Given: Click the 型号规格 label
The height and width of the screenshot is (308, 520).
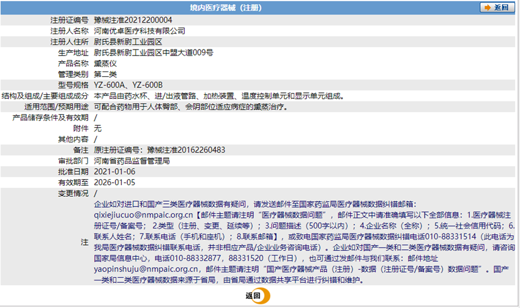Looking at the screenshot, I should point(73,85).
